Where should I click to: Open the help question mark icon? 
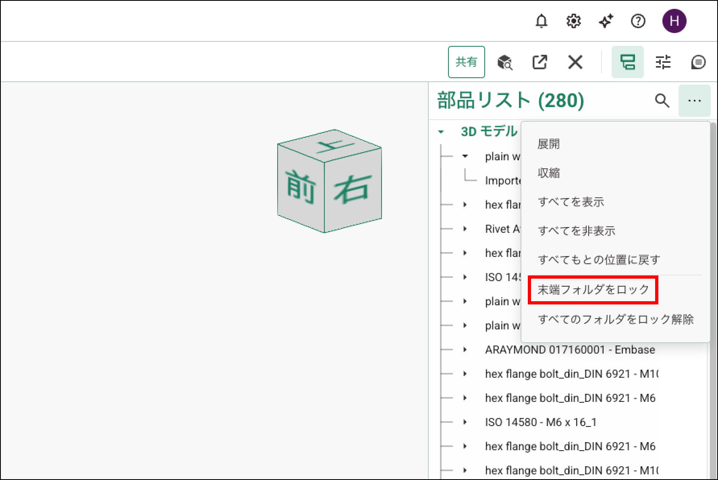click(x=638, y=21)
